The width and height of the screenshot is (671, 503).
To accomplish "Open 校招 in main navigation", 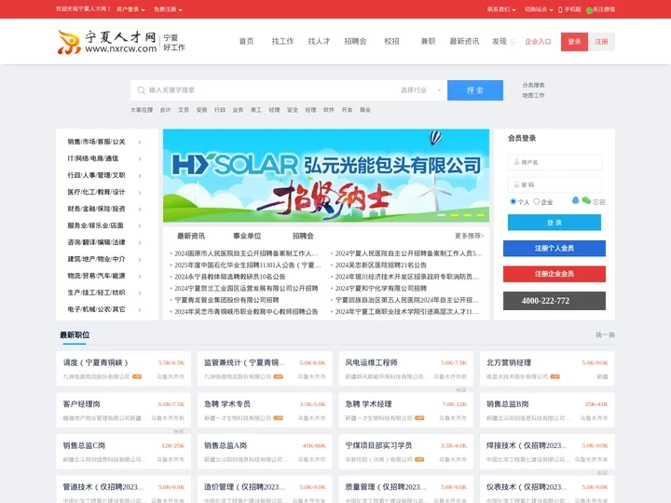I will point(392,42).
